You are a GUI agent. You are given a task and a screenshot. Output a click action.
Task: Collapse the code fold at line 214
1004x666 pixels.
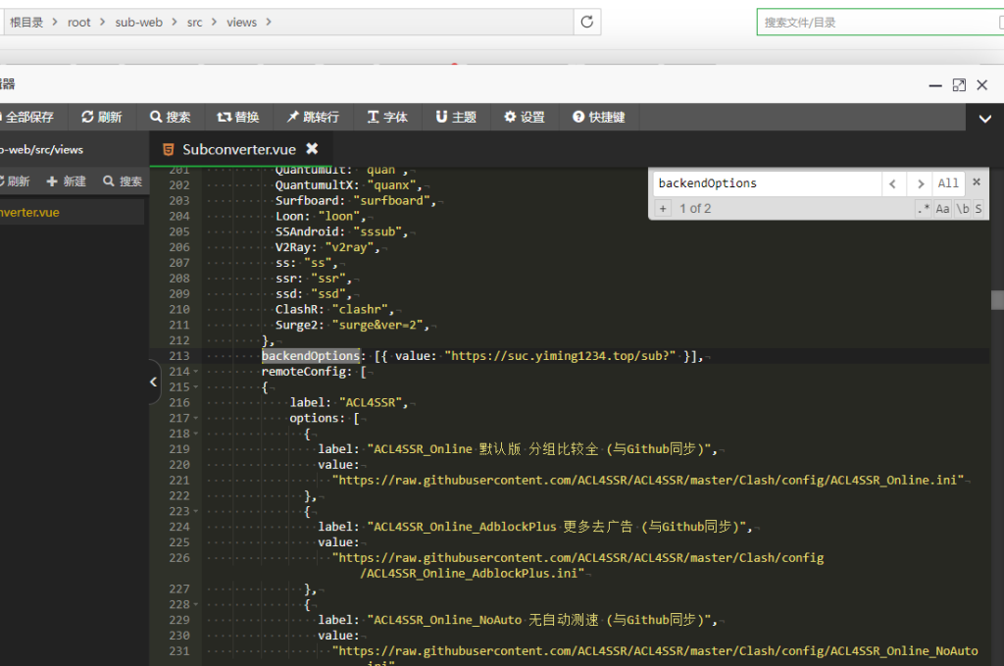[x=196, y=372]
